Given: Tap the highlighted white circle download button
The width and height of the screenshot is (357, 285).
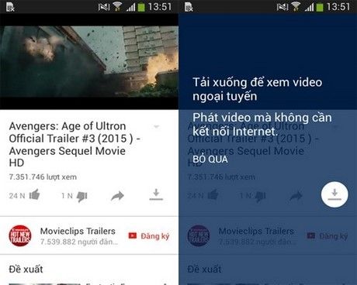Looking at the screenshot, I should [334, 194].
